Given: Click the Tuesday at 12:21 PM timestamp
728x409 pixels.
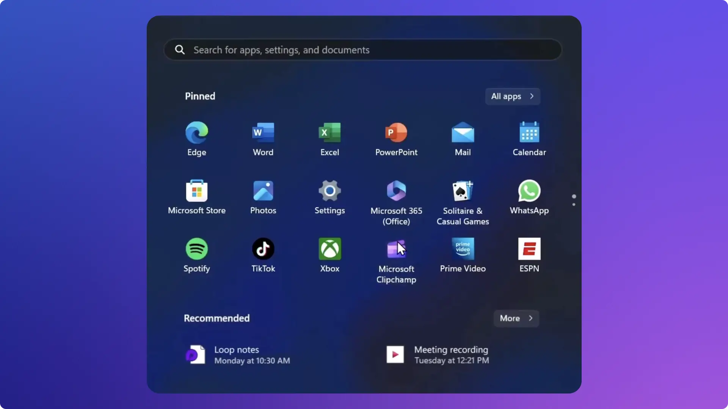Looking at the screenshot, I should (x=452, y=361).
